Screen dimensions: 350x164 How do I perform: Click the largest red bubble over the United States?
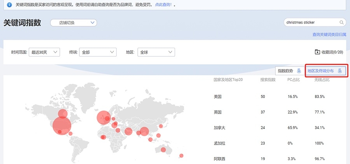click(61, 125)
